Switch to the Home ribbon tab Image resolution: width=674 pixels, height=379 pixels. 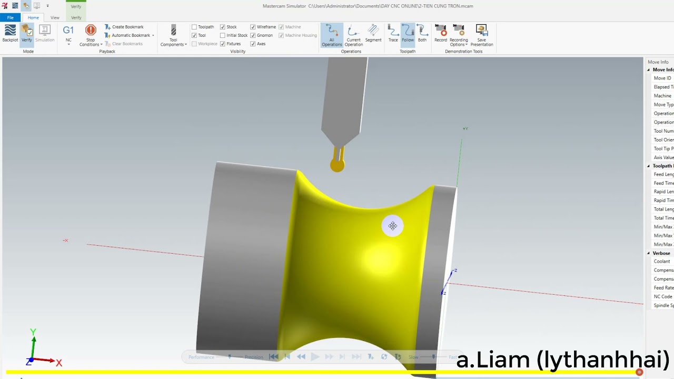33,17
